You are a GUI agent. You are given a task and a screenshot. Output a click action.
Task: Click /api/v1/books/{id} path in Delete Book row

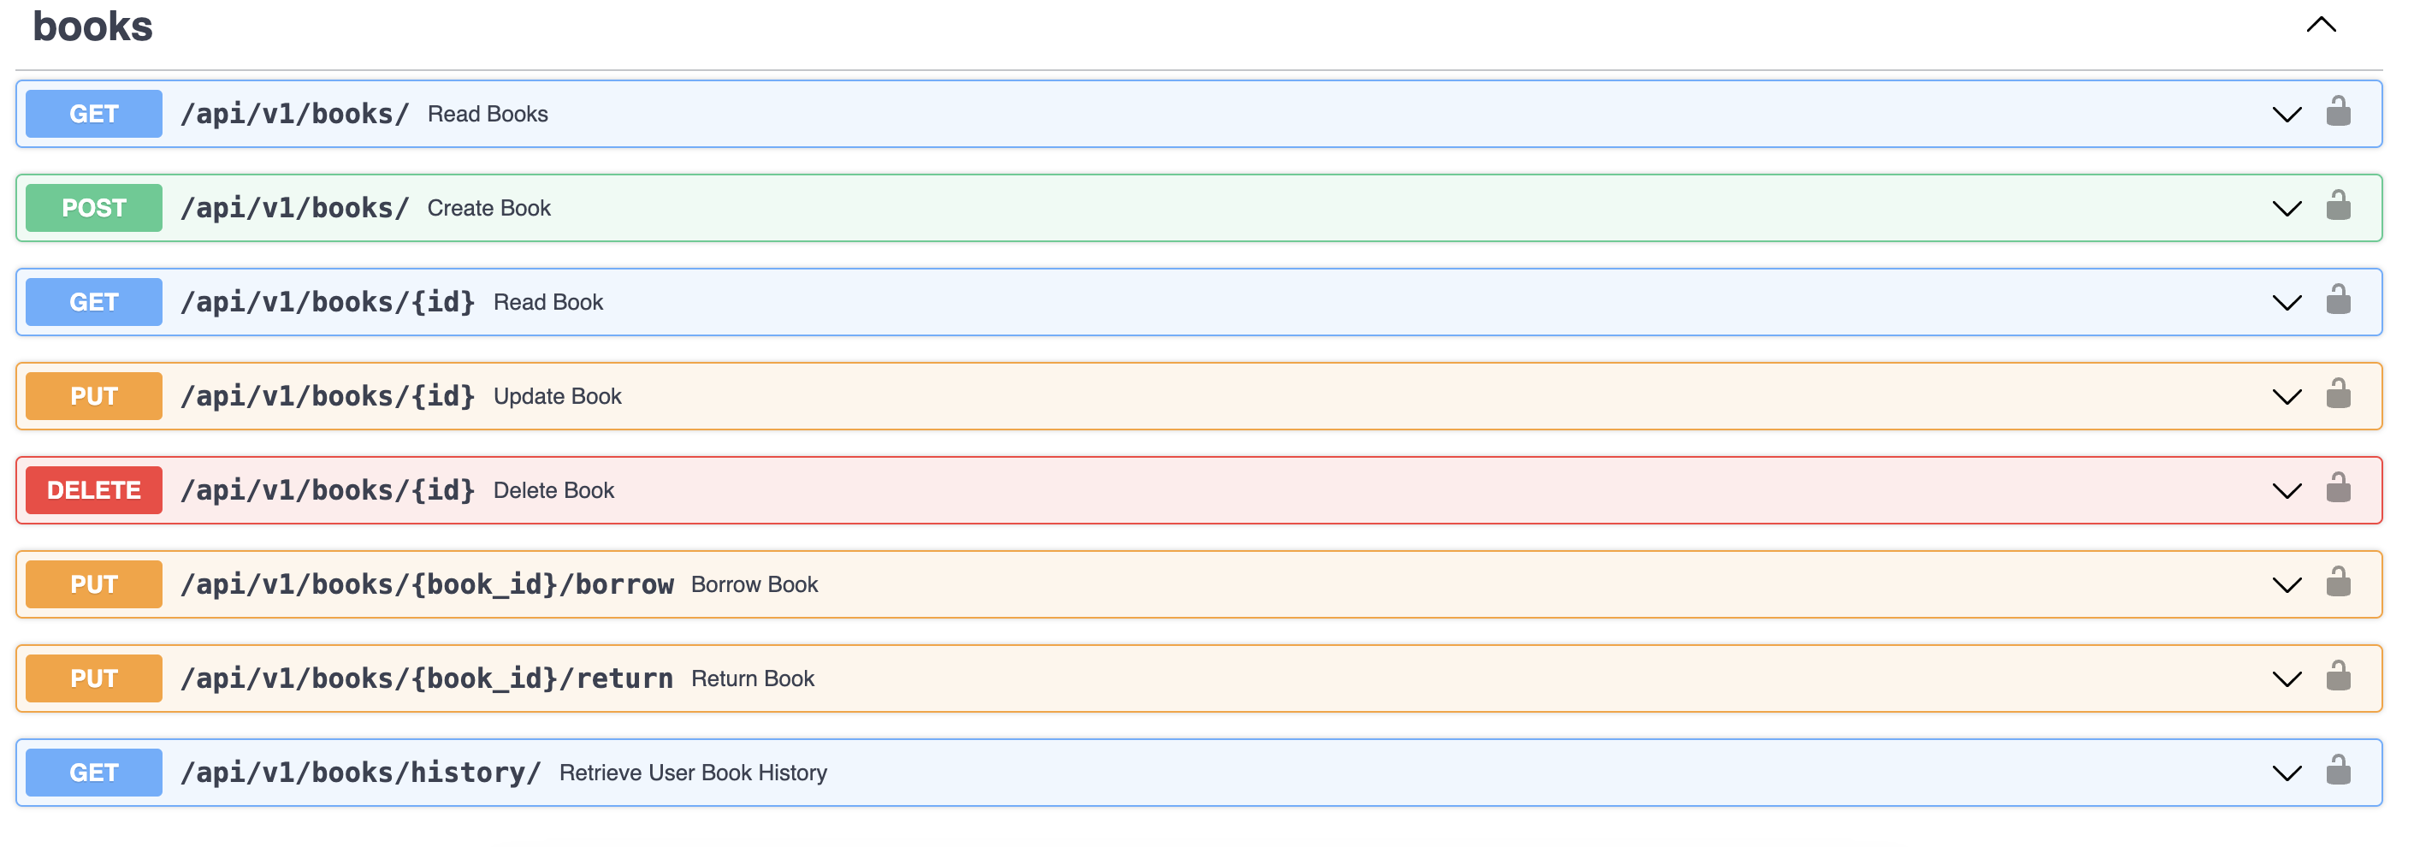(328, 491)
